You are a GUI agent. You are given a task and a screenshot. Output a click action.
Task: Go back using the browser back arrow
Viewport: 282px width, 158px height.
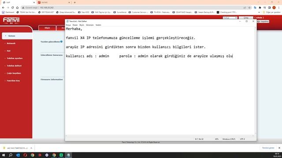tap(3, 7)
